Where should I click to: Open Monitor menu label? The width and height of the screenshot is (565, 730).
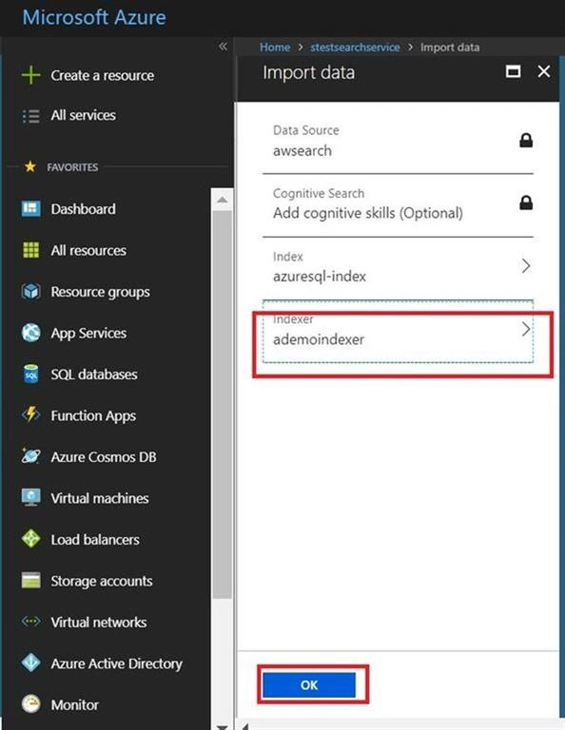[x=74, y=705]
